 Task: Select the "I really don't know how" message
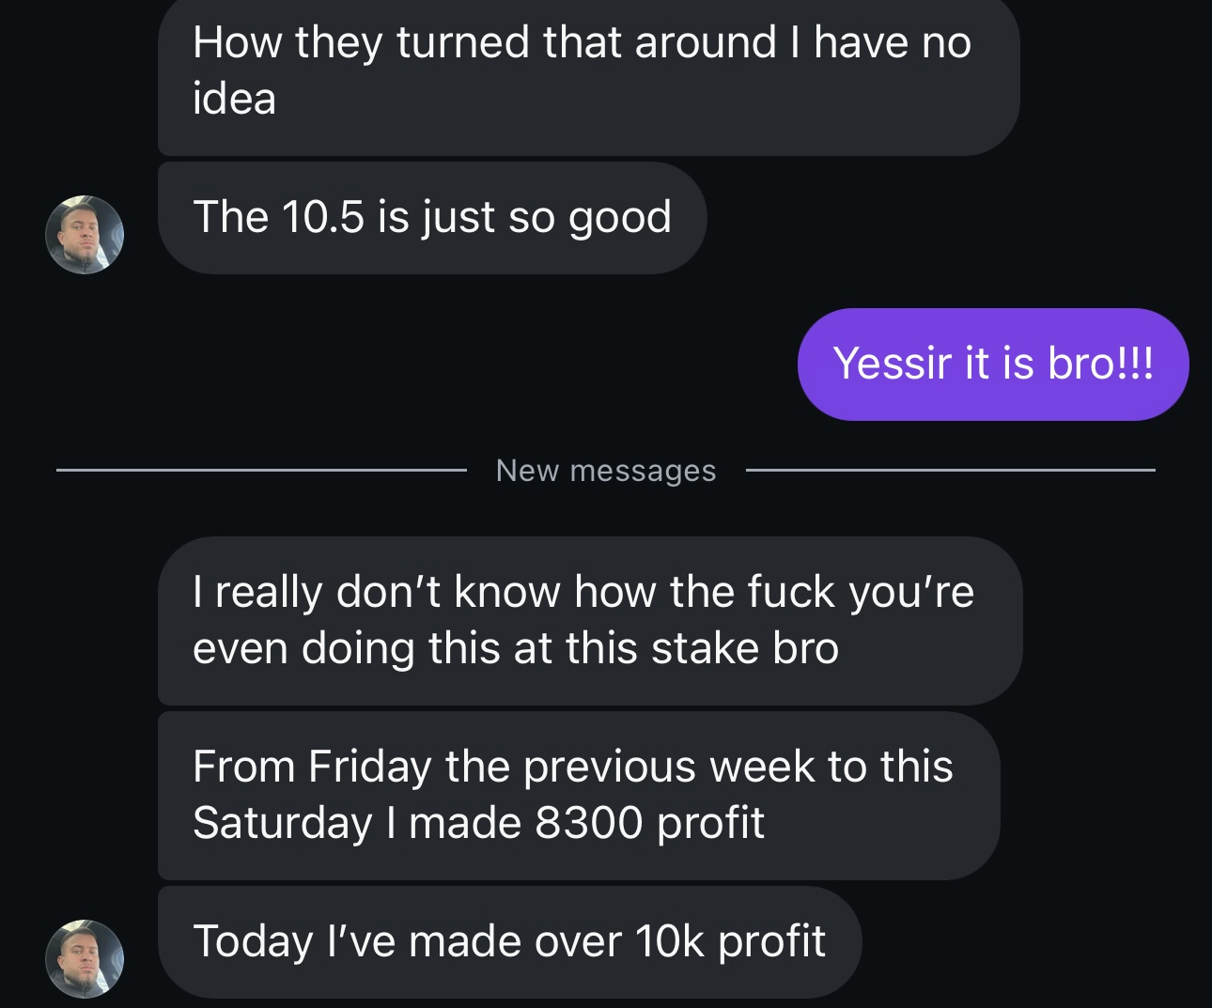(589, 620)
